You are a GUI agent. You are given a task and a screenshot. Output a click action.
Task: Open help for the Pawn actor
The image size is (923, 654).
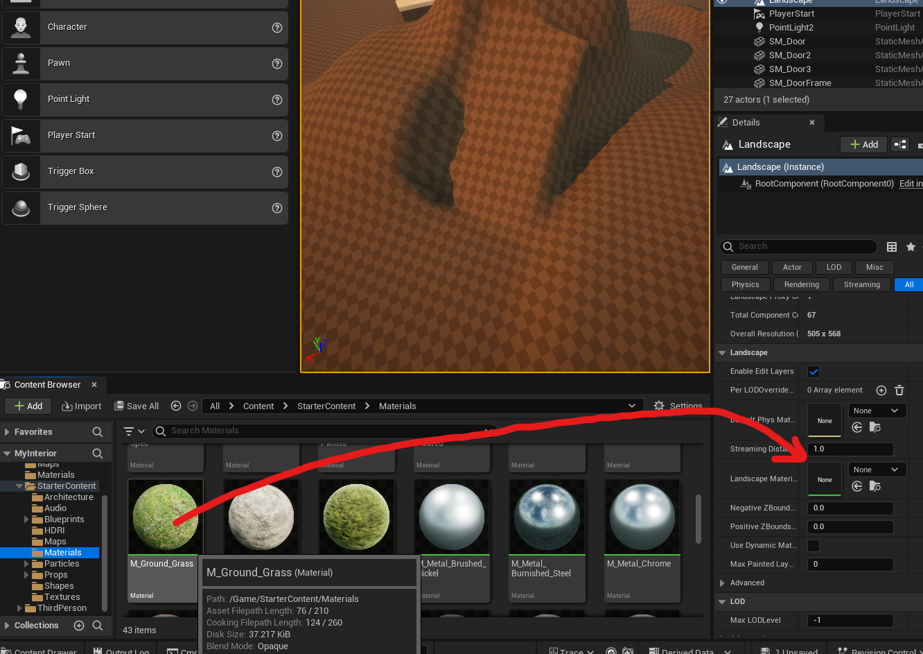tap(277, 64)
